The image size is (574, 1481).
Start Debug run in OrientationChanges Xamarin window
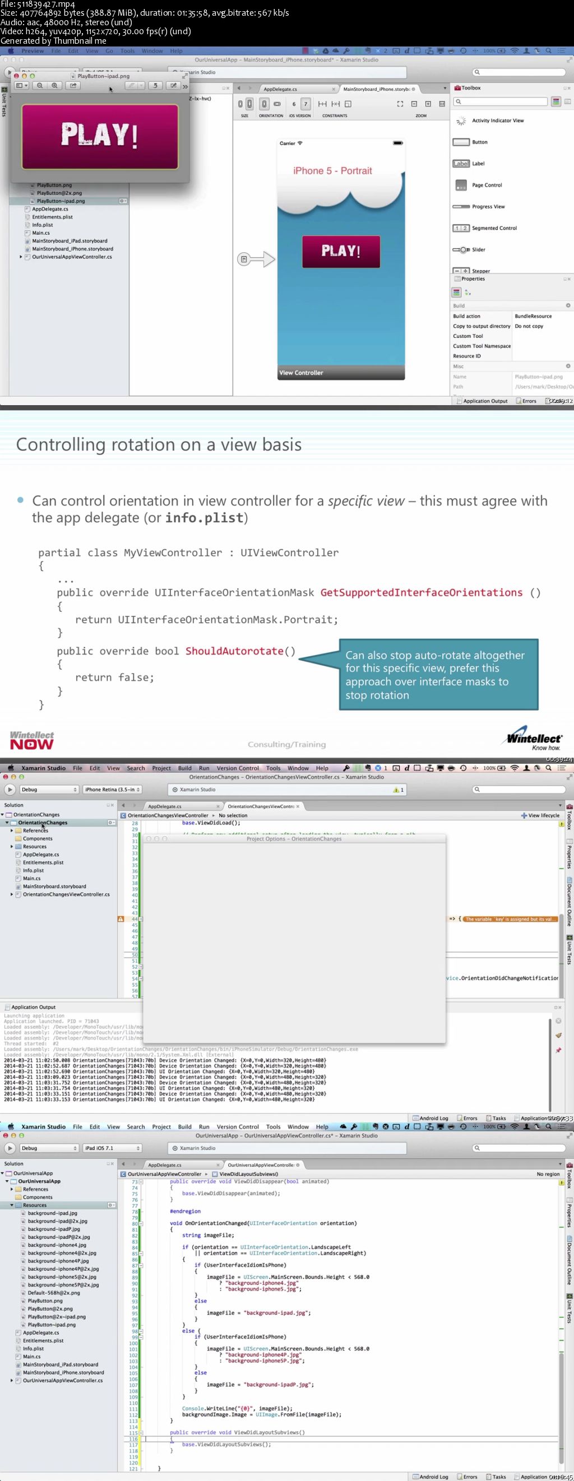[10, 790]
